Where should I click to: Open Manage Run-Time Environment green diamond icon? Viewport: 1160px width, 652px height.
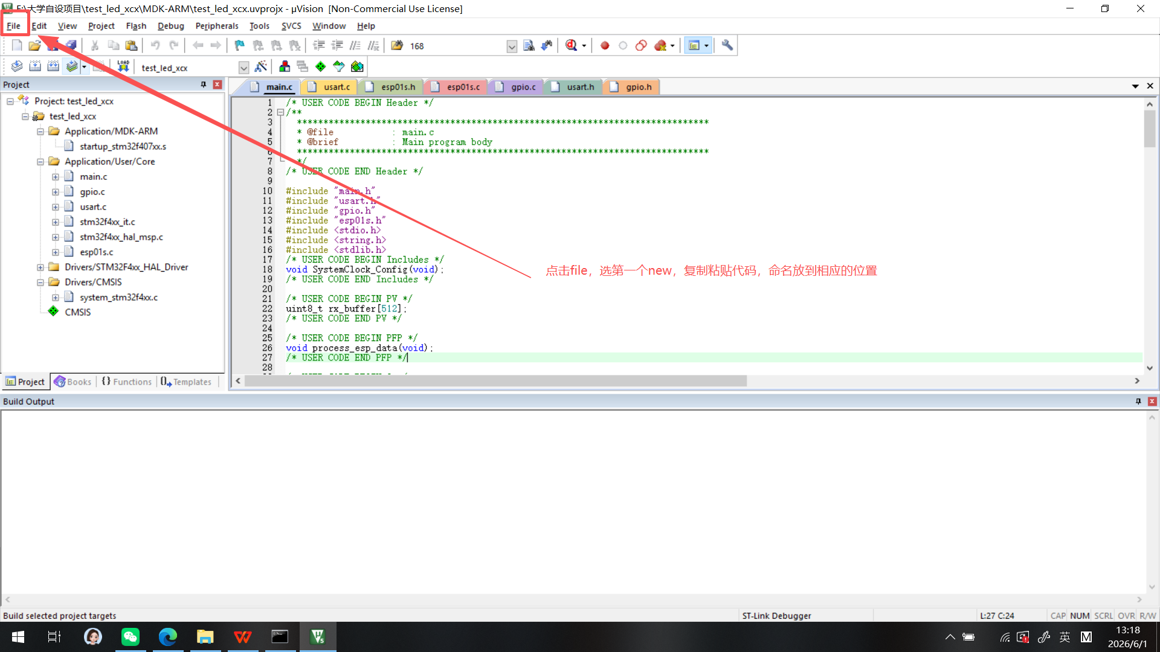coord(321,66)
